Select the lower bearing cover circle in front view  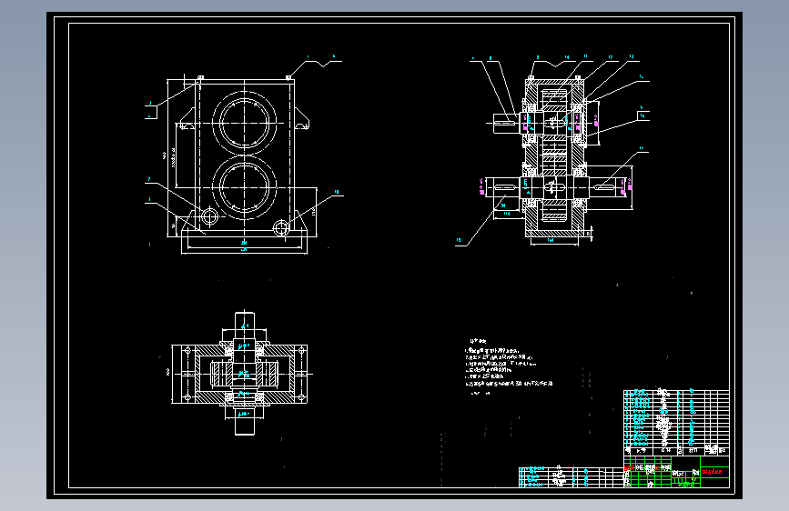(x=245, y=187)
